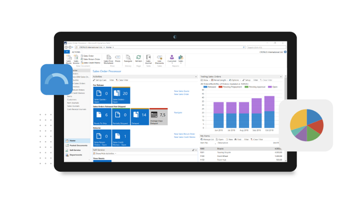This screenshot has width=350, height=203.
Task: Select the Navigate icon in the History group
Action: point(128,58)
